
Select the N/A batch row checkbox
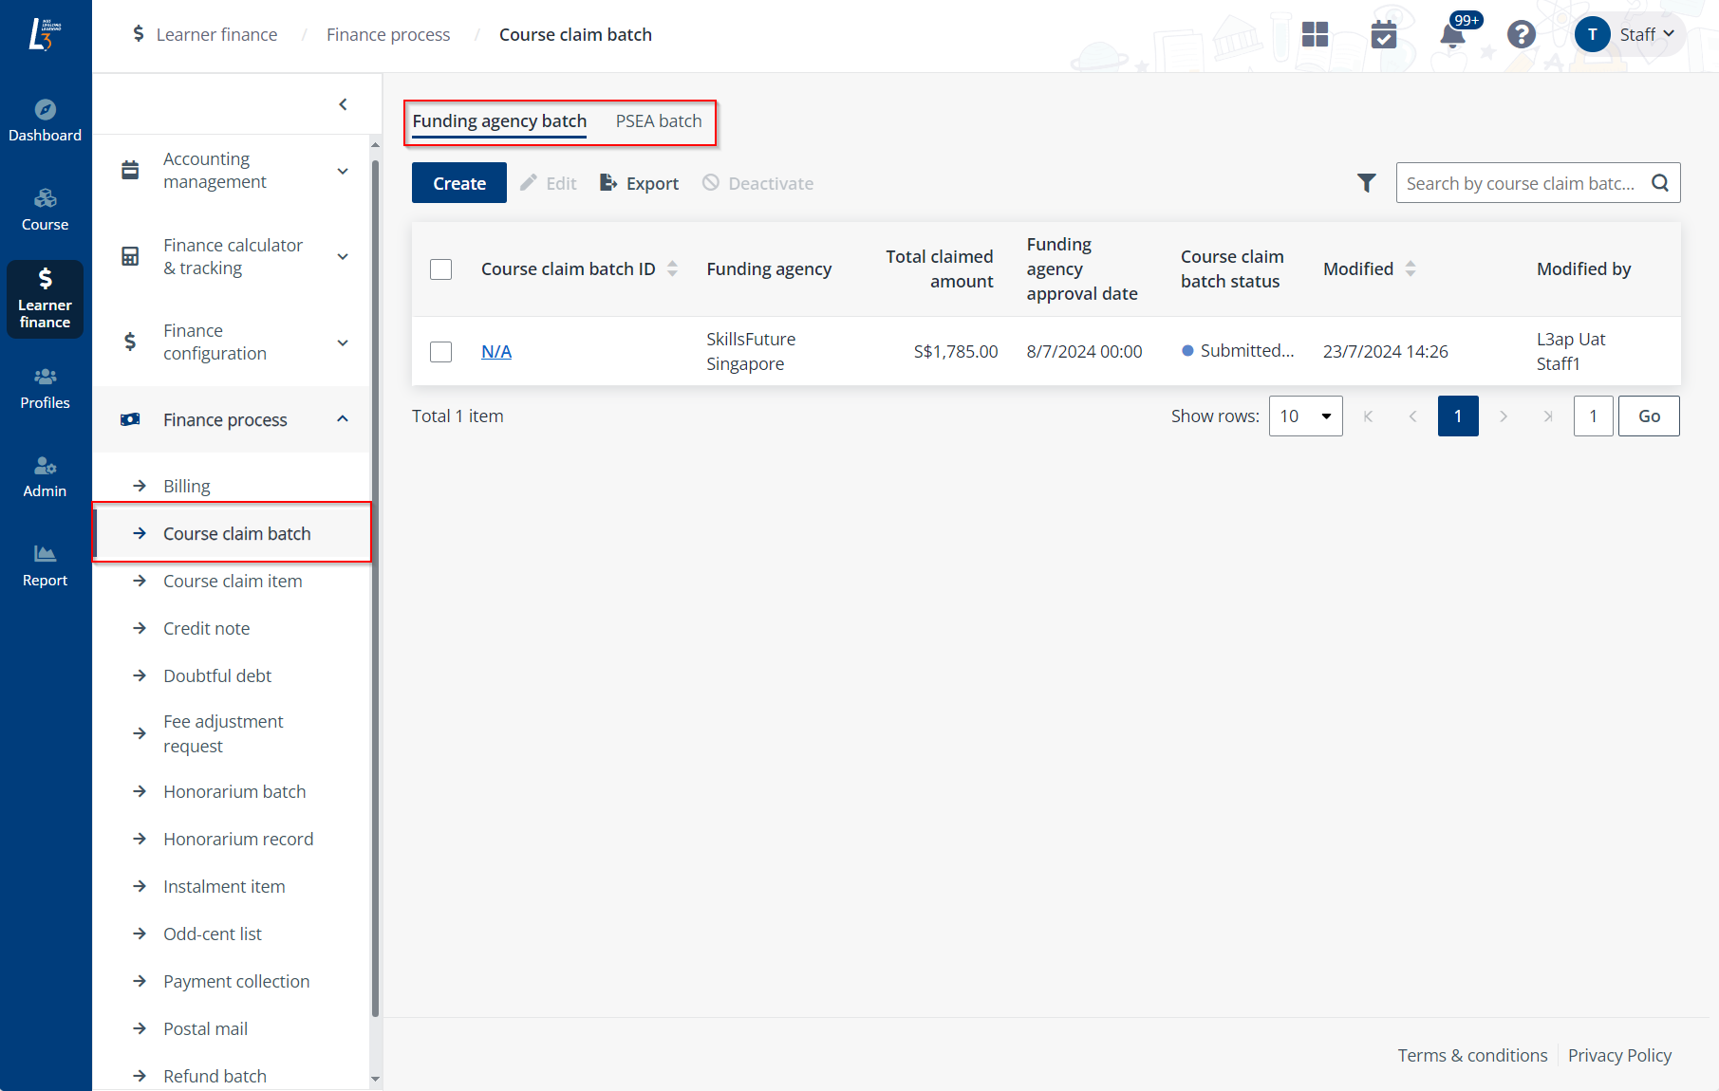point(440,352)
